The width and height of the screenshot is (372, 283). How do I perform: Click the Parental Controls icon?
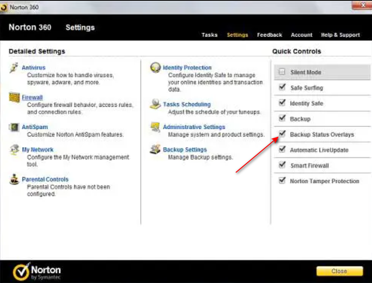pos(14,179)
